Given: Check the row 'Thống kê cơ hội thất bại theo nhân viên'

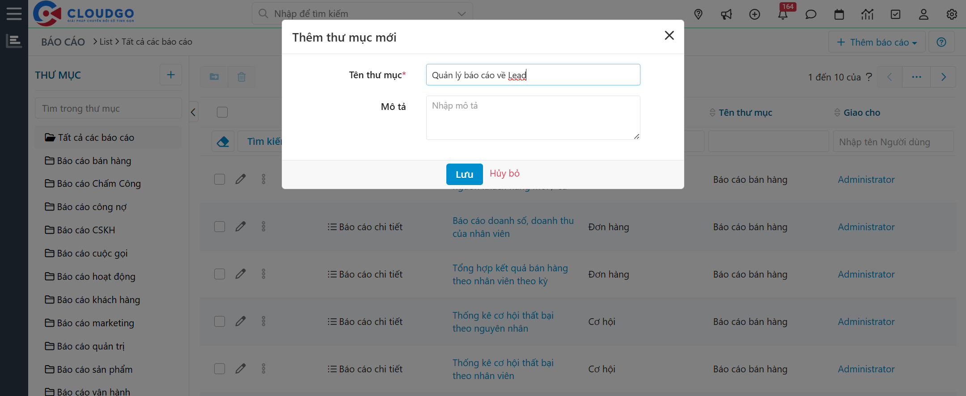Looking at the screenshot, I should pos(220,368).
